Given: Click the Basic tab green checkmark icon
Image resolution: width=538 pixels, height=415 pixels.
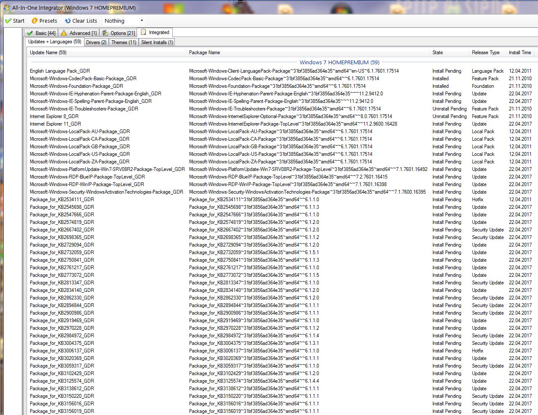Looking at the screenshot, I should [29, 33].
